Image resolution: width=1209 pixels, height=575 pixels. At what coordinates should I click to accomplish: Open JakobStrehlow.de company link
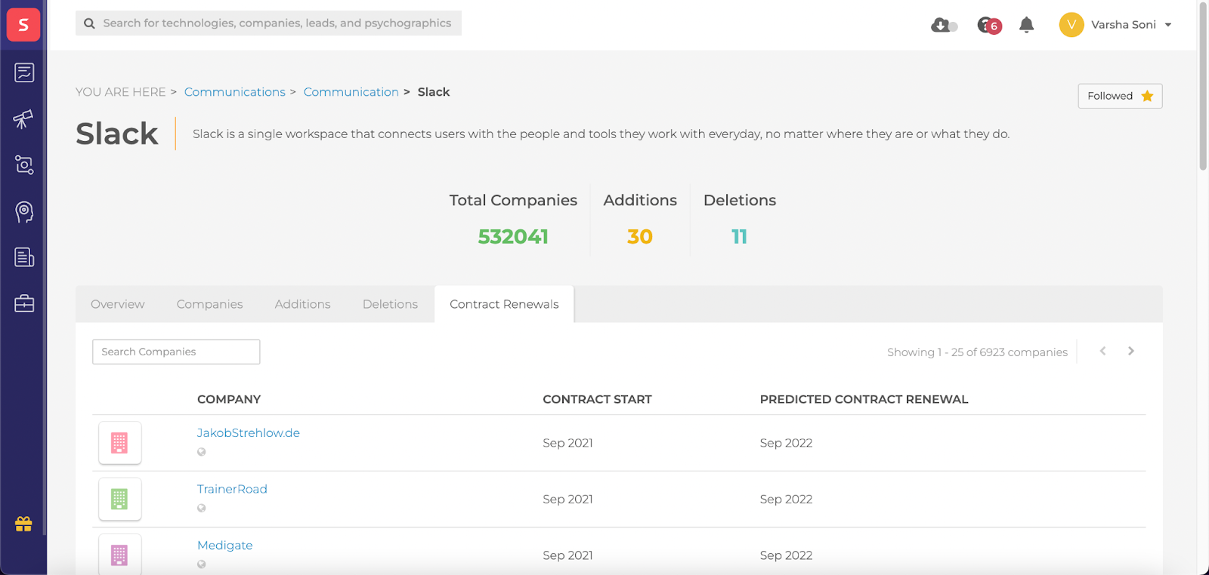tap(249, 433)
